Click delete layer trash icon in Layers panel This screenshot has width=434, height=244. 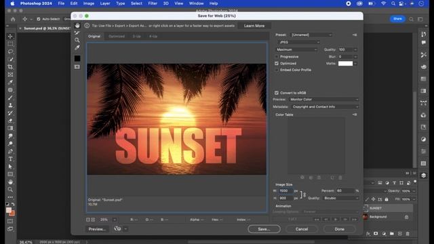coord(408,234)
